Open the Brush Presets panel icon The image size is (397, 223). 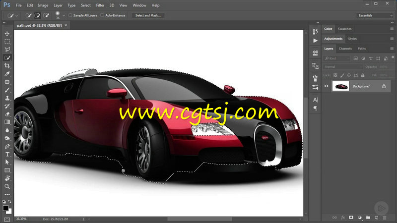(x=315, y=87)
